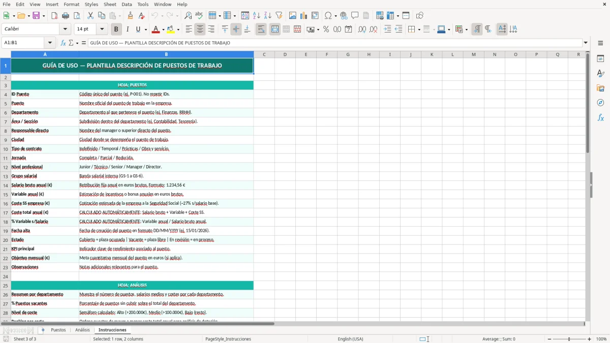Open Find & Replace
Screen dimensions: 610x343
point(188,16)
